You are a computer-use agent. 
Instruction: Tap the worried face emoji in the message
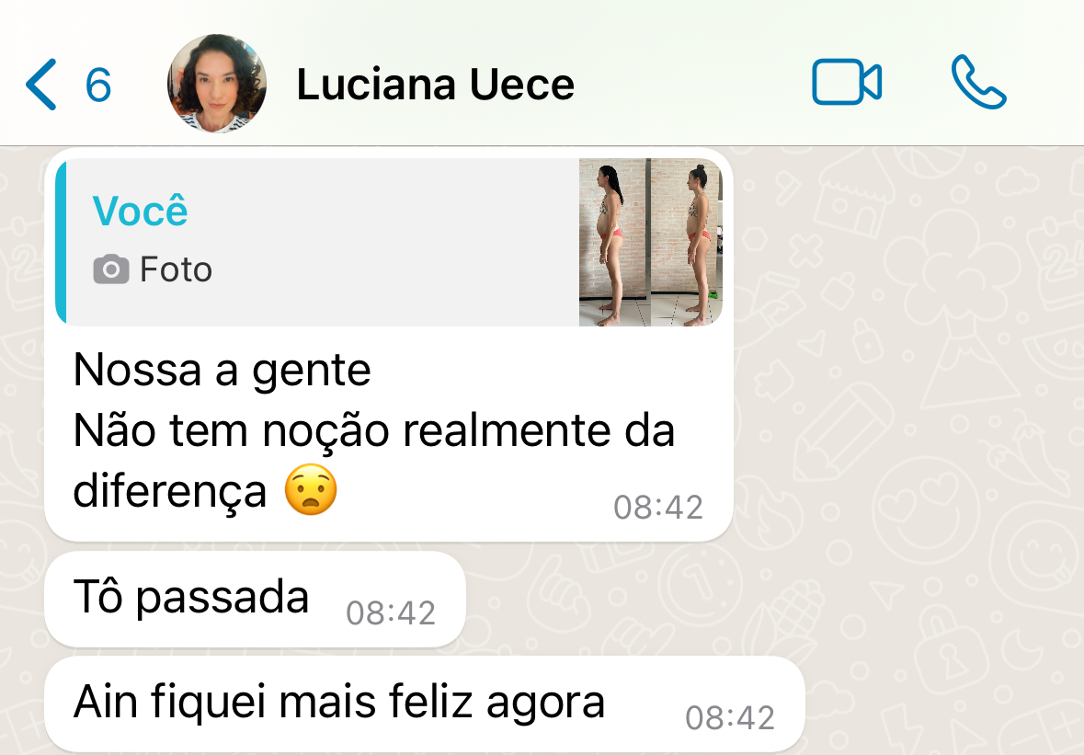pyautogui.click(x=311, y=489)
